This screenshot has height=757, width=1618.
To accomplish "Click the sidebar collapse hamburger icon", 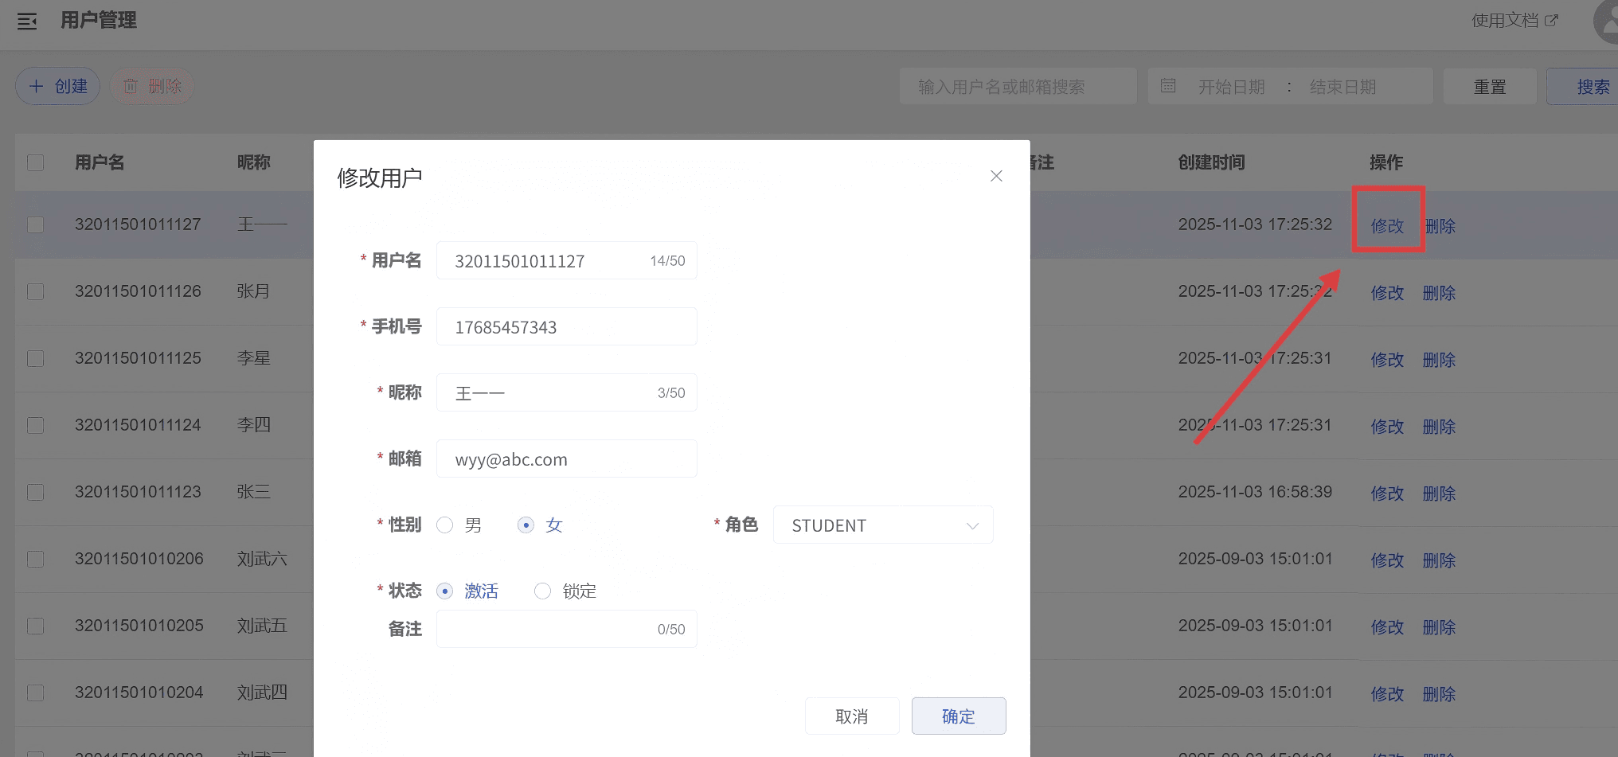I will click(x=27, y=21).
